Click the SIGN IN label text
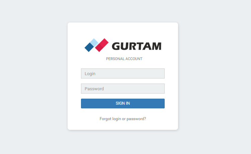The image size is (251, 154). [123, 103]
